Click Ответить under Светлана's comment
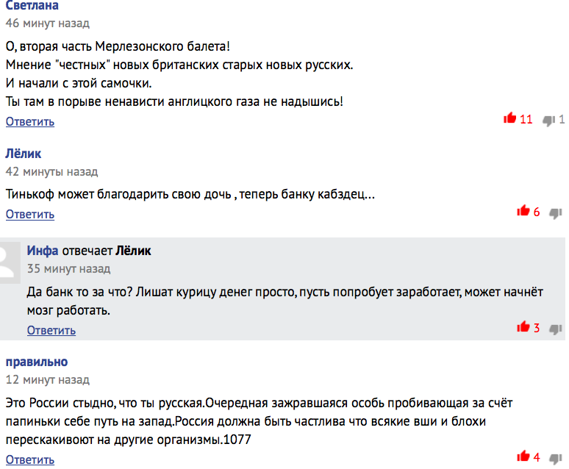This screenshot has width=569, height=469. [x=30, y=121]
